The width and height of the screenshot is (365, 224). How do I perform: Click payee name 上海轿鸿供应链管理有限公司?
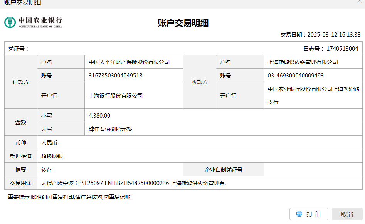coord(303,62)
